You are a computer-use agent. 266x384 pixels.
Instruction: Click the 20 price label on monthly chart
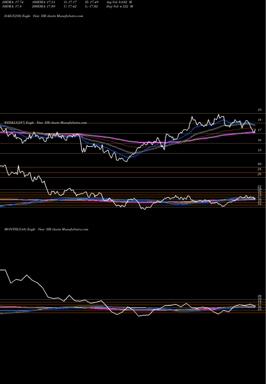260,296
